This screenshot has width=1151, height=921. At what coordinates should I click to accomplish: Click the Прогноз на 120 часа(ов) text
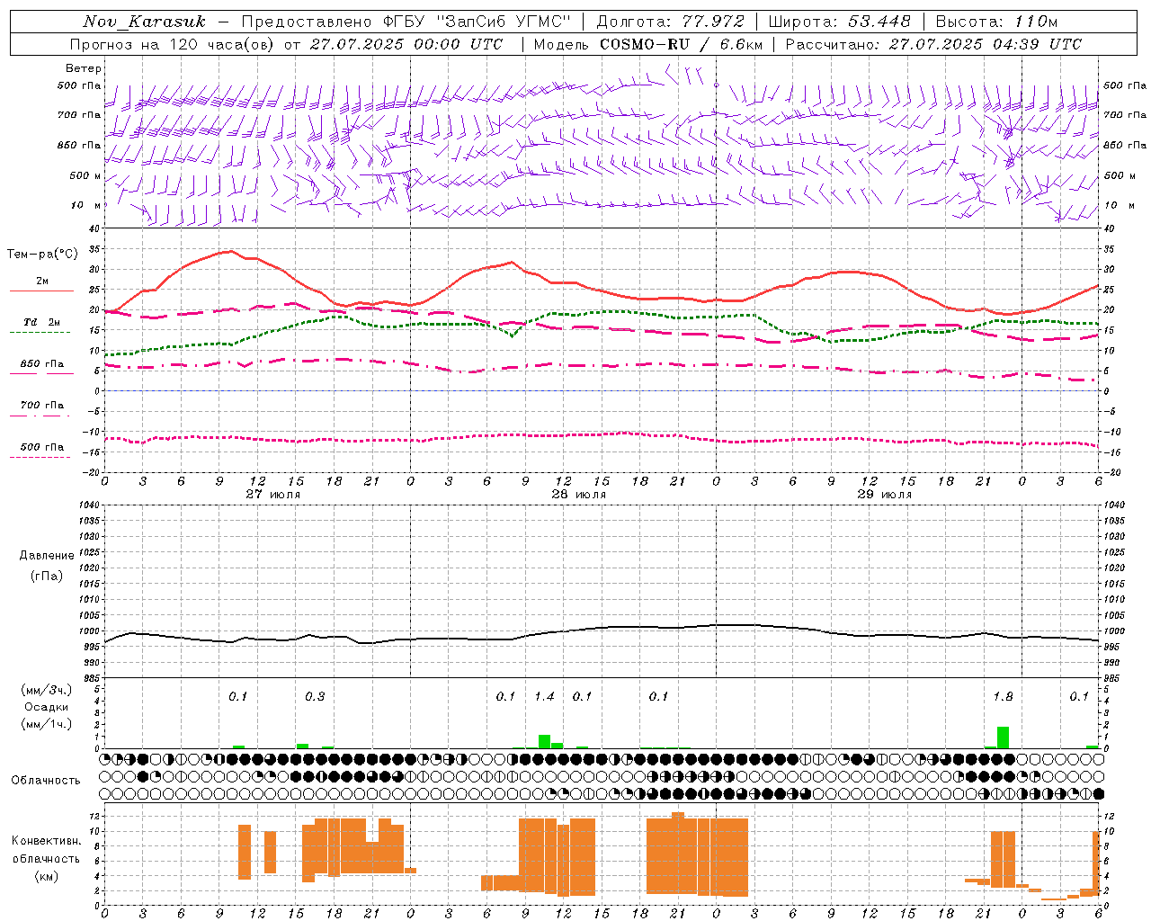173,44
